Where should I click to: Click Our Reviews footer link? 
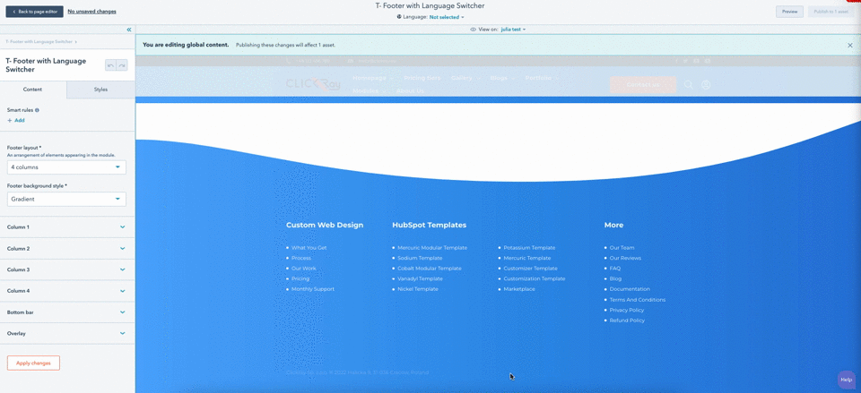[x=625, y=258]
